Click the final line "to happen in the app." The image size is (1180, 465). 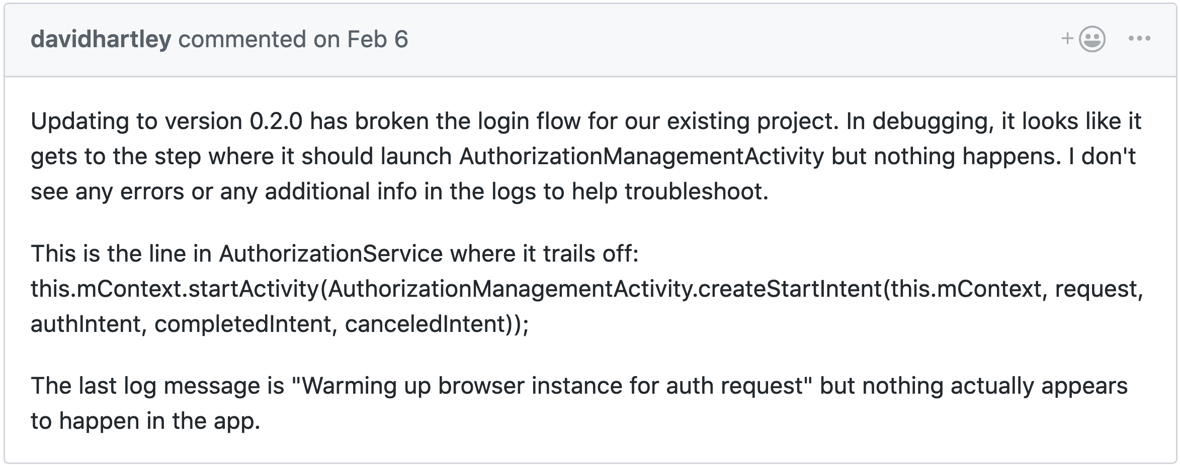(145, 421)
